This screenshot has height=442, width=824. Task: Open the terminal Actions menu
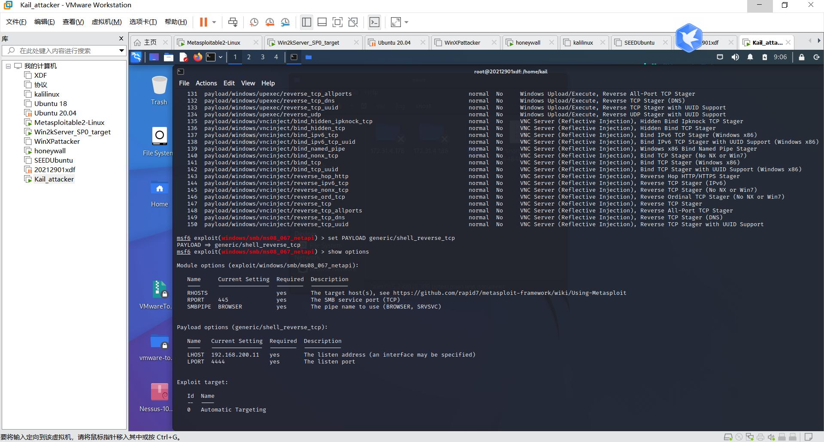(x=206, y=83)
